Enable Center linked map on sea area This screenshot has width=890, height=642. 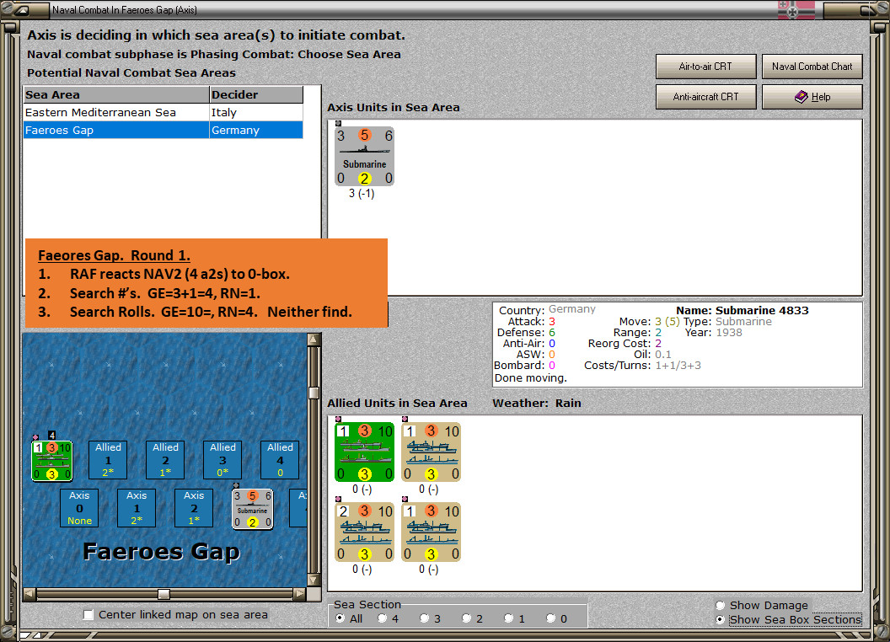coord(88,615)
